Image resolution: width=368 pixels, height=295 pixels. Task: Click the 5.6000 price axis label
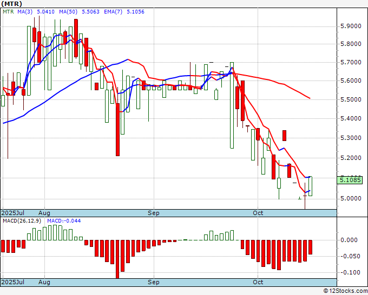tap(351, 81)
